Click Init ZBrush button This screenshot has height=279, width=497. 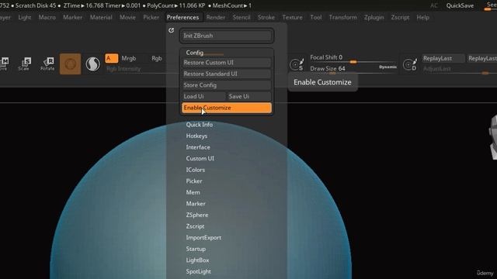click(x=227, y=36)
